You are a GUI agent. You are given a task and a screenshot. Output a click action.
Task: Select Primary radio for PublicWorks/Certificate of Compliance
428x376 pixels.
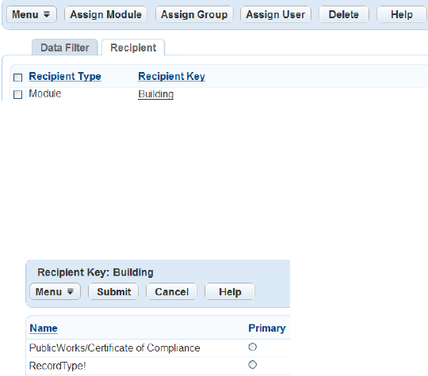click(253, 347)
